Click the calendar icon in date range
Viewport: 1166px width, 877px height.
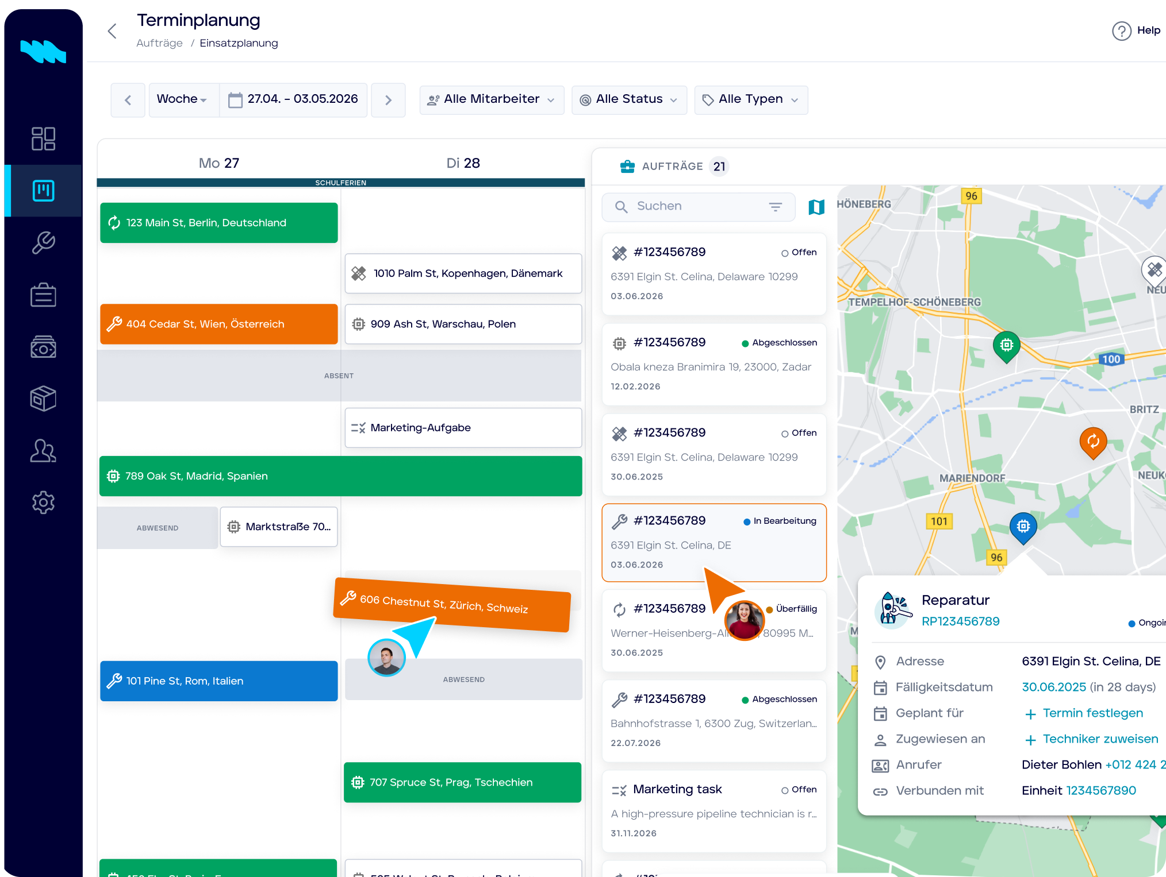pos(235,100)
